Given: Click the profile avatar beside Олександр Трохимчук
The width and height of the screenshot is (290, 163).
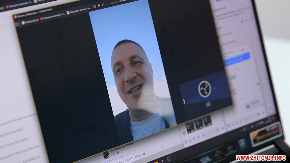Looking at the screenshot, I should (106, 155).
